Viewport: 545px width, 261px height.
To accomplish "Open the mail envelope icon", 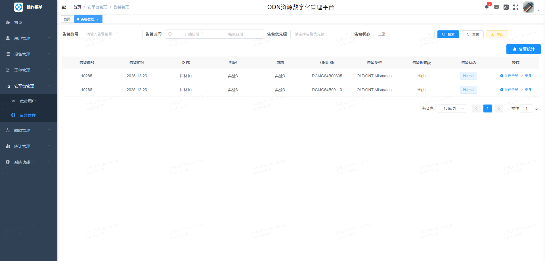I will tap(496, 7).
